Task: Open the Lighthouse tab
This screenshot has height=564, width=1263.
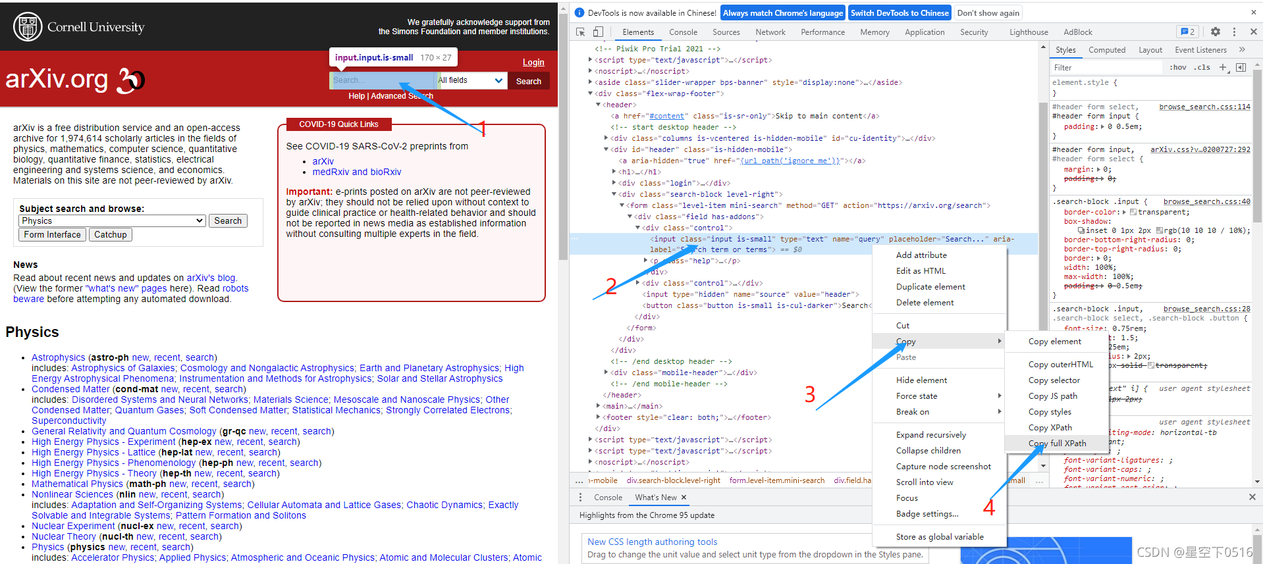Action: coord(1029,32)
